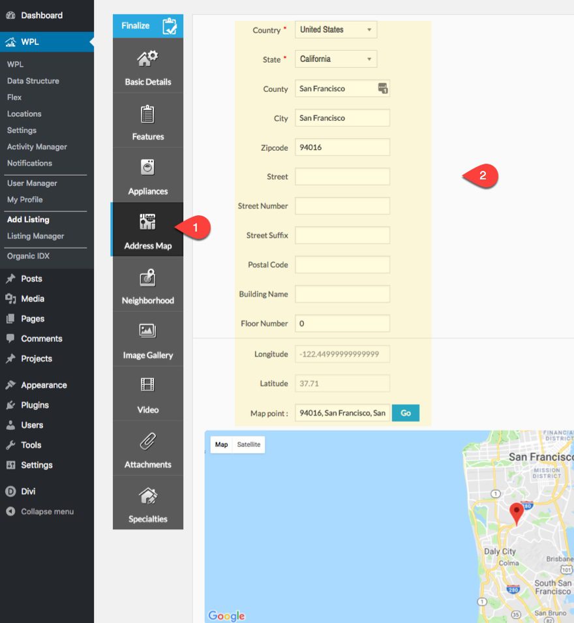Click the Go button beside Map point
This screenshot has height=623, width=574.
[405, 412]
